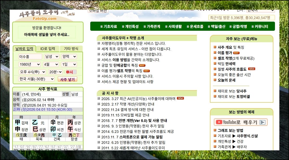Open 서비스 이용 방법 소개 link

pyautogui.click(x=131, y=60)
